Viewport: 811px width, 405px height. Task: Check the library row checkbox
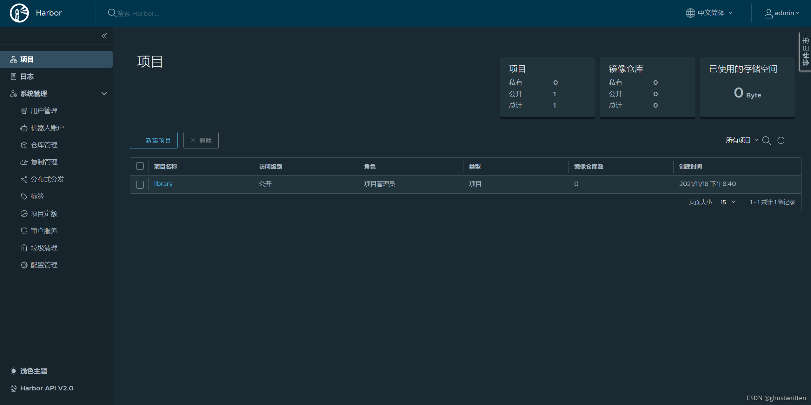(140, 184)
